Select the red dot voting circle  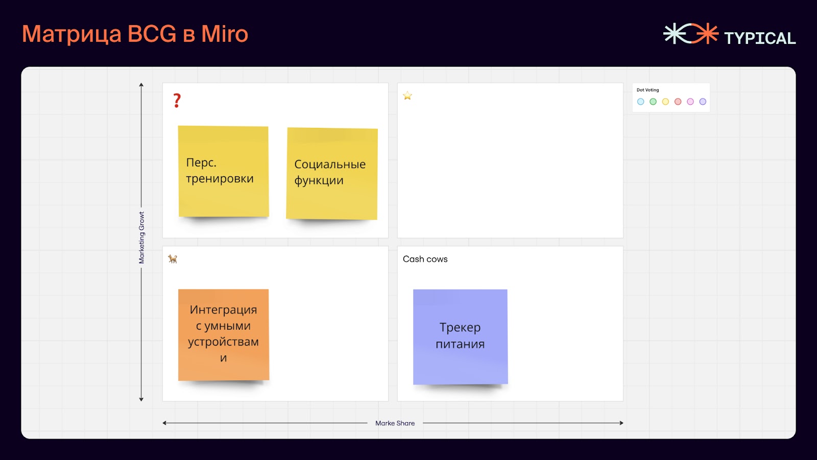pyautogui.click(x=678, y=102)
